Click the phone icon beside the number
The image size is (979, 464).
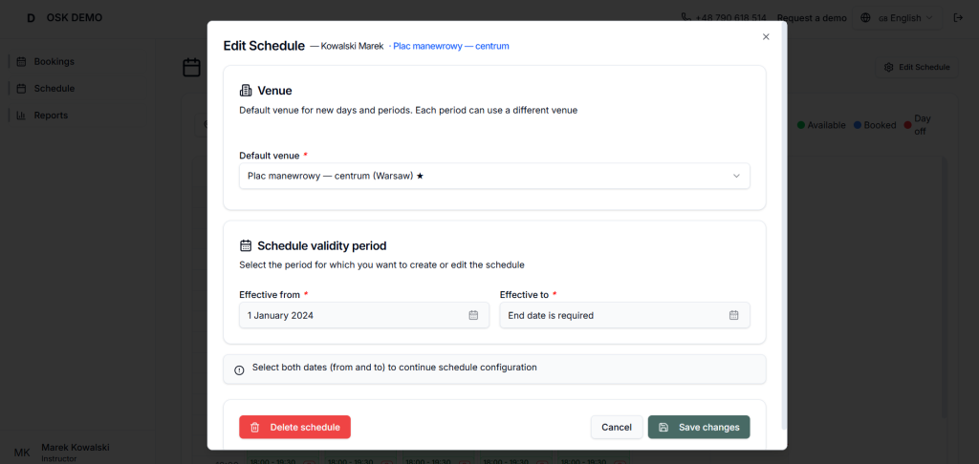[x=686, y=17]
